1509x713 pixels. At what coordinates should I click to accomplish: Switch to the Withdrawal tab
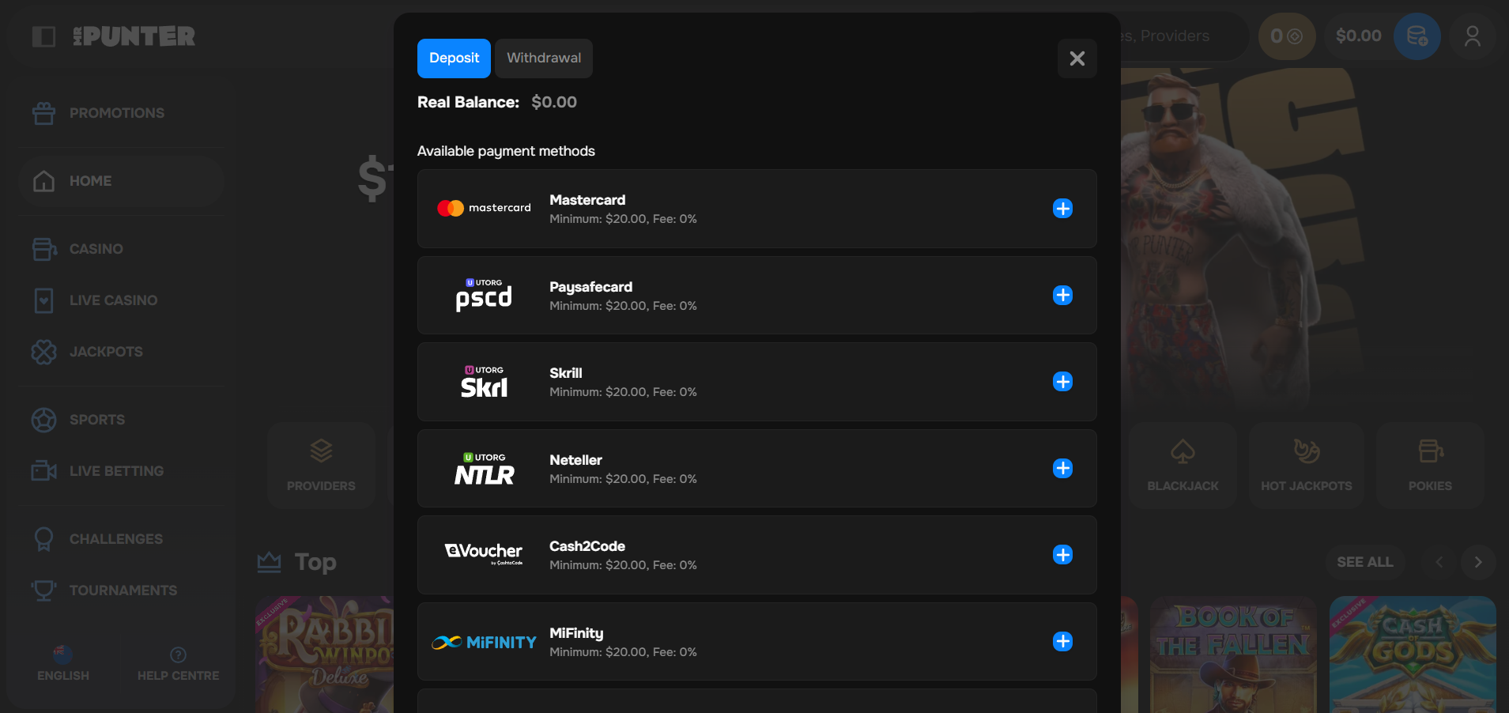544,58
